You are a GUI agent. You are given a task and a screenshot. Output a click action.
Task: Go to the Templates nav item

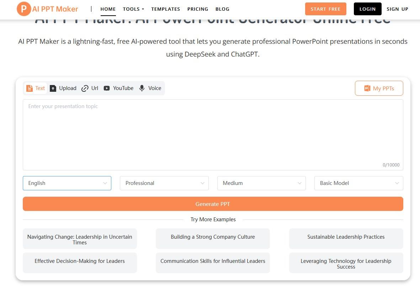(166, 9)
